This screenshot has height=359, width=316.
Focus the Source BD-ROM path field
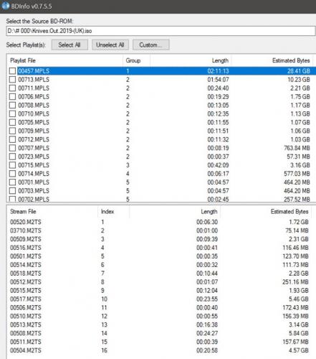coord(161,31)
